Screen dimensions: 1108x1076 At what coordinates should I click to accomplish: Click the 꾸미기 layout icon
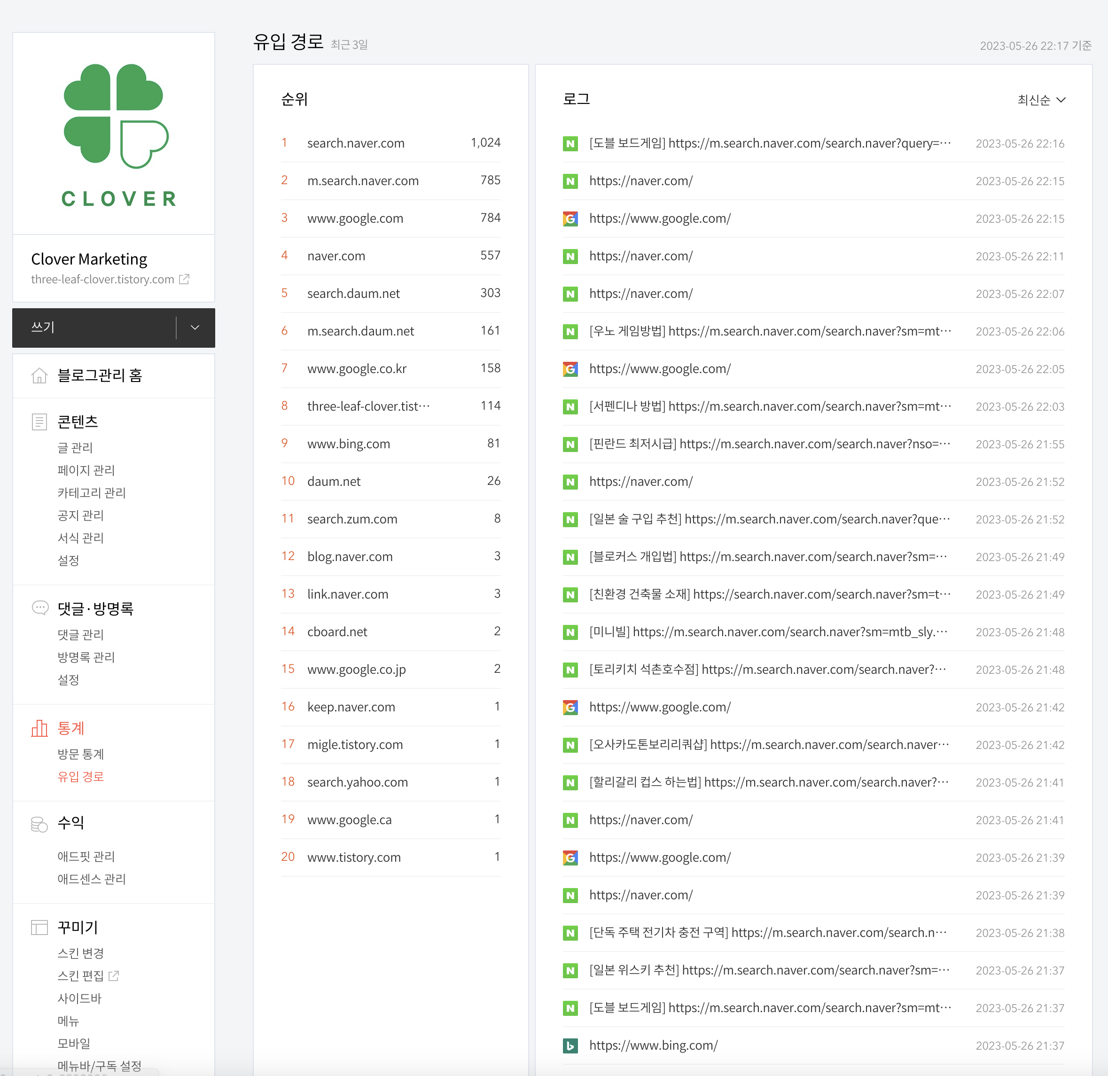[39, 928]
